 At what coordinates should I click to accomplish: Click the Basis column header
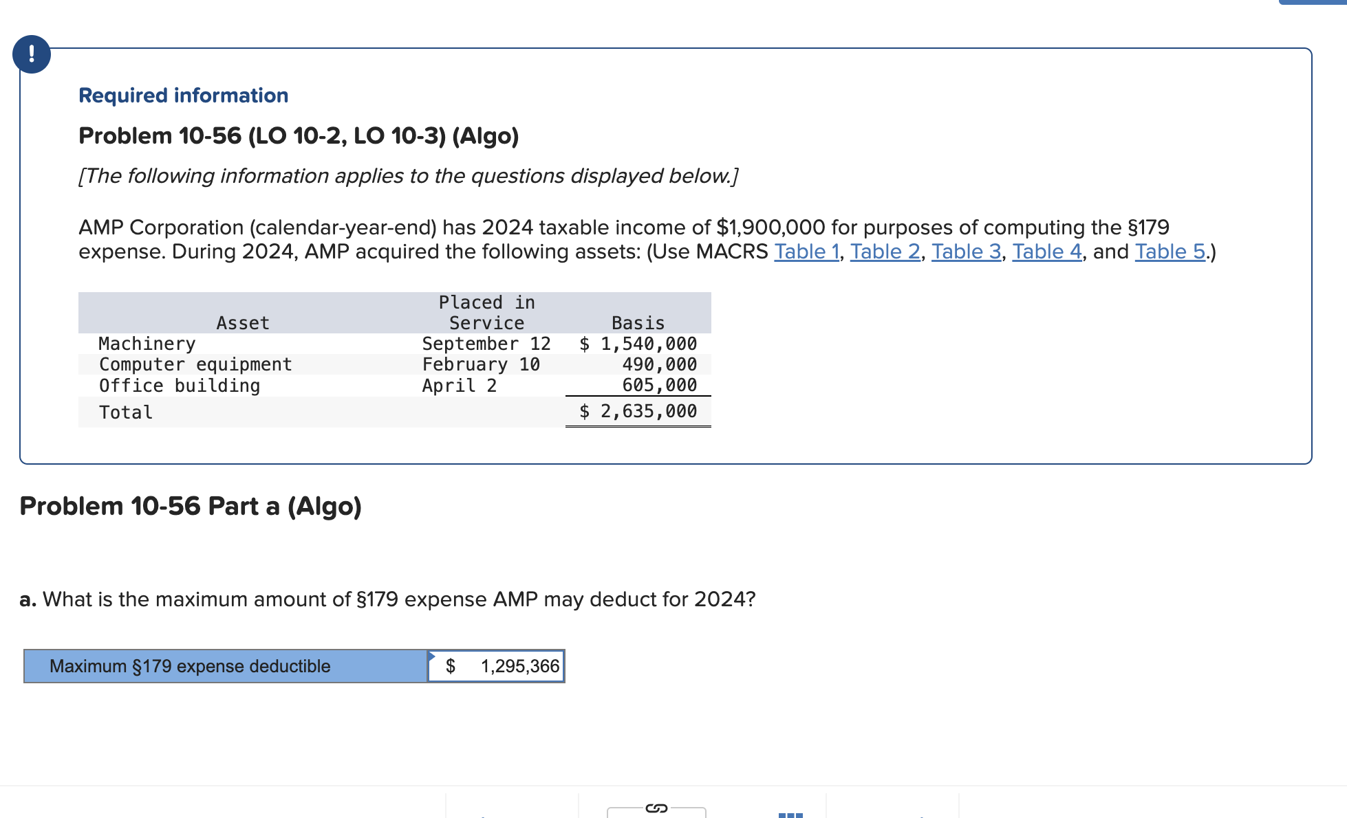point(637,322)
